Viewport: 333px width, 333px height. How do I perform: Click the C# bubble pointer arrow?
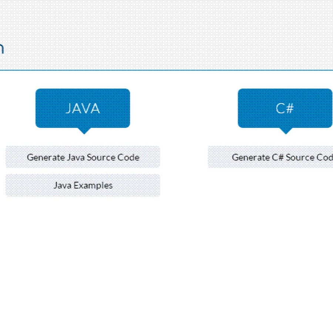[286, 130]
